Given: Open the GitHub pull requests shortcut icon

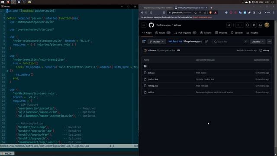Looking at the screenshot, I should tap(254, 25).
